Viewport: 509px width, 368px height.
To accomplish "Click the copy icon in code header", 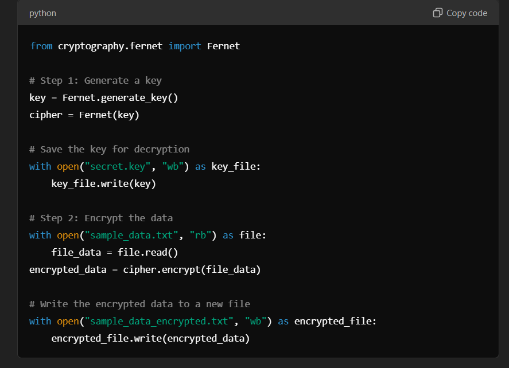I will 437,13.
